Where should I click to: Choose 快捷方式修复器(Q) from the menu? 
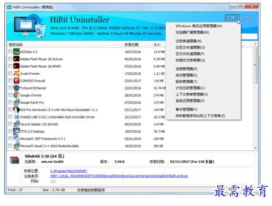click(203, 60)
